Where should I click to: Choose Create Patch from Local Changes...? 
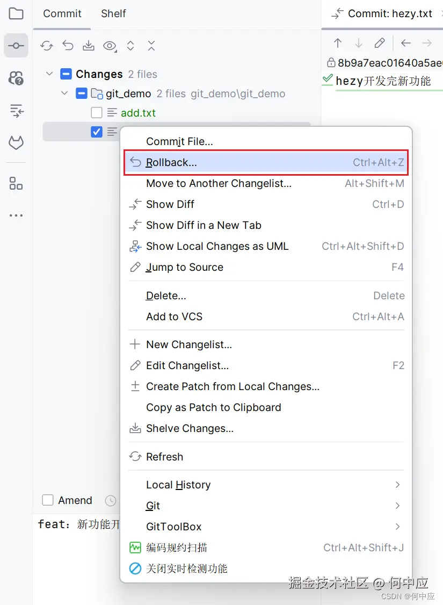click(x=266, y=387)
